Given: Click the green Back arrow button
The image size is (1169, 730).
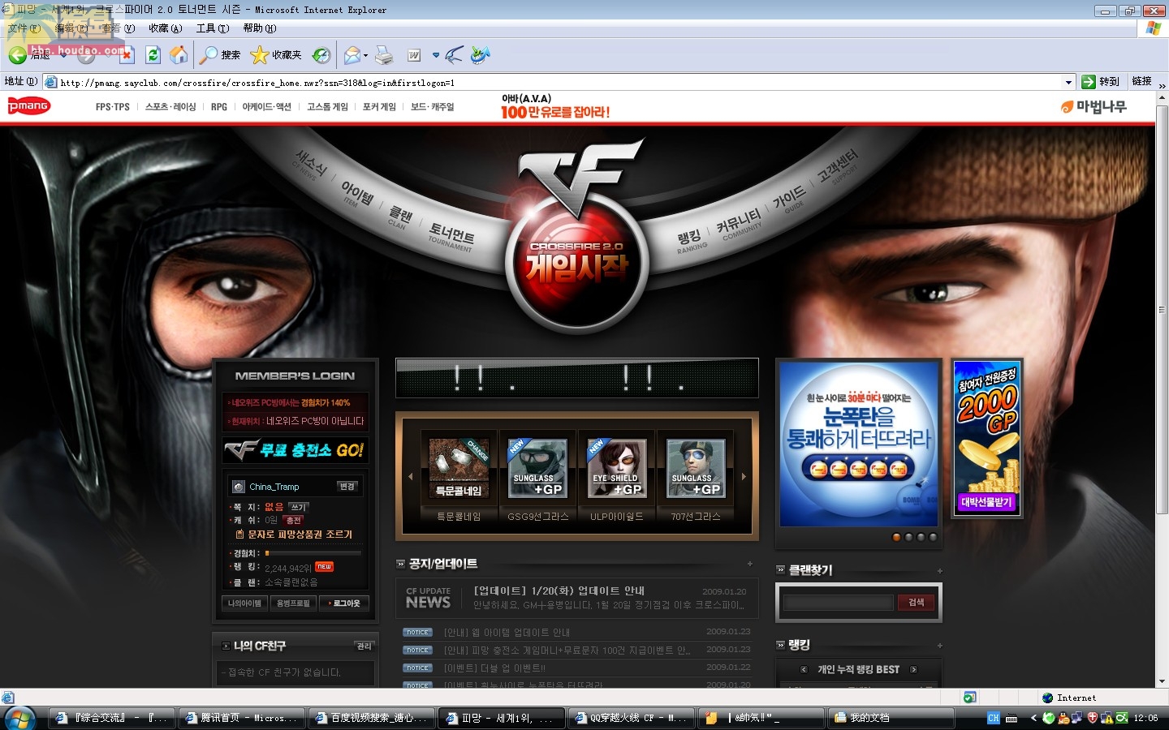Looking at the screenshot, I should [x=17, y=55].
